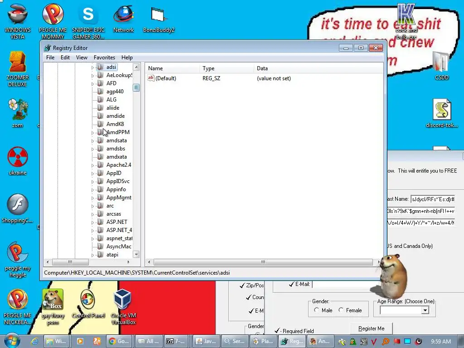
Task: Click the 9:59 AM taskbar clock
Action: tap(440, 342)
